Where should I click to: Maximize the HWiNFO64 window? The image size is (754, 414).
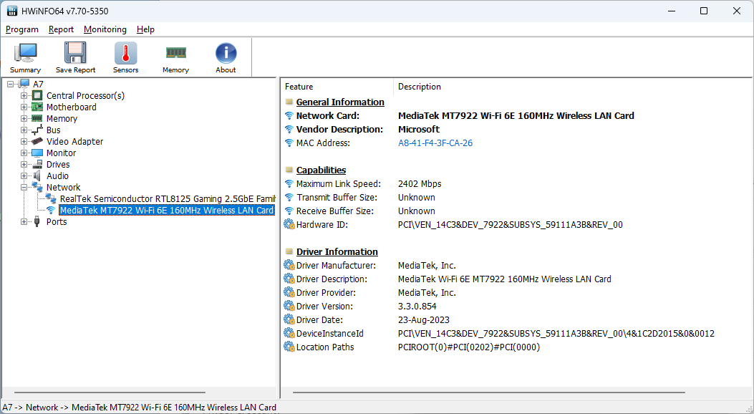(703, 11)
